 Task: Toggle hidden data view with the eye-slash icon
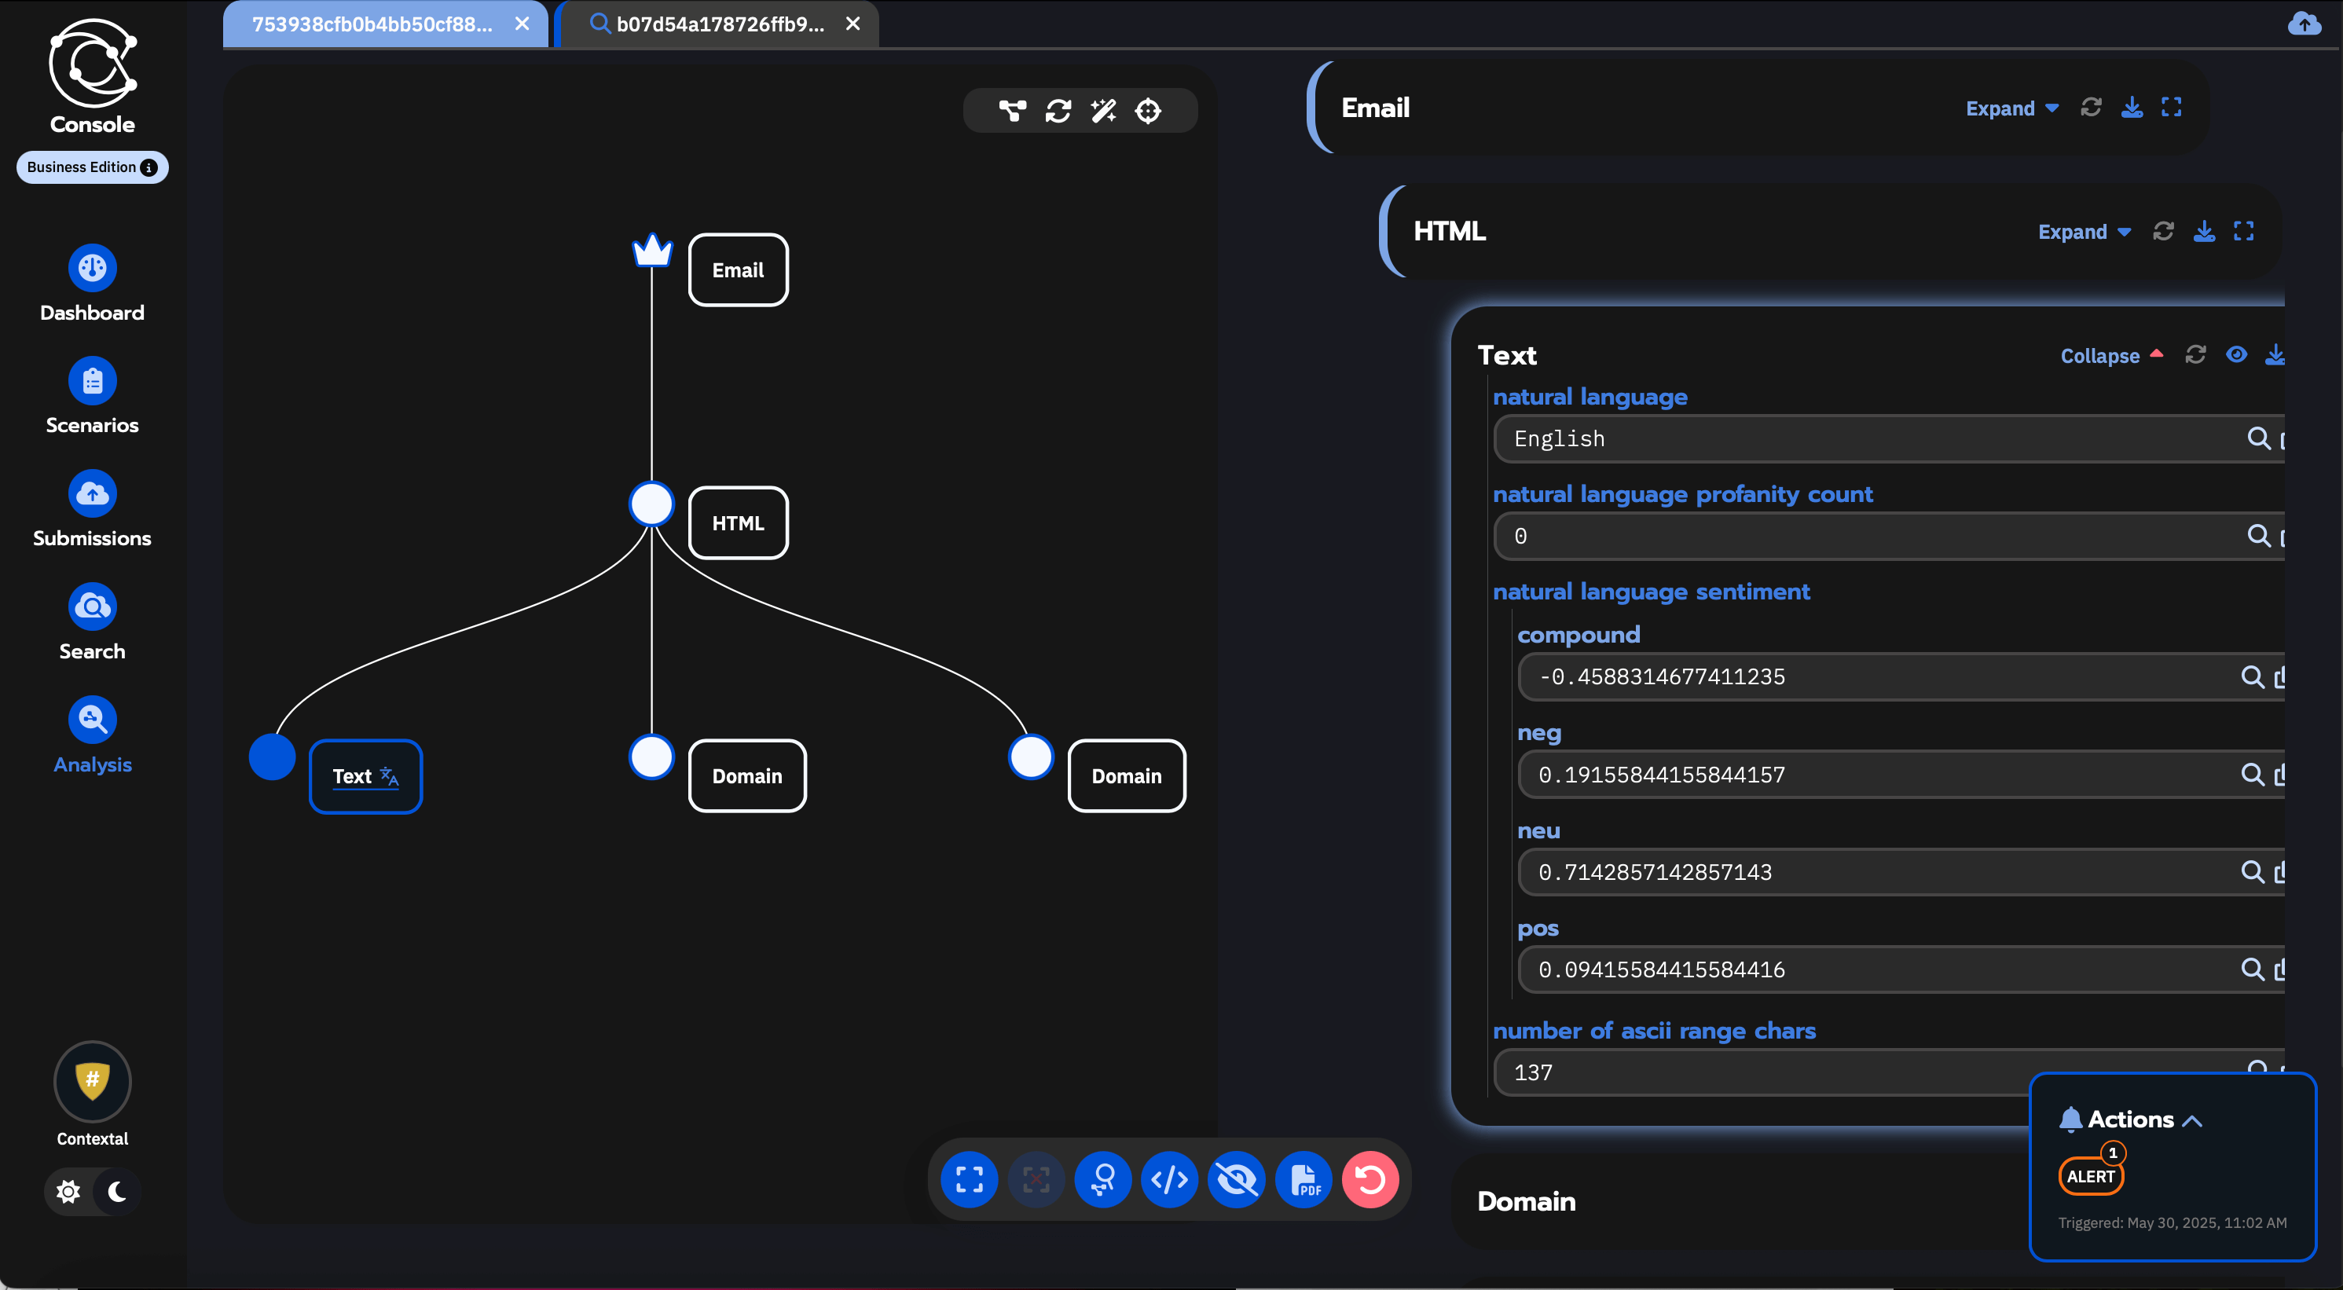click(x=1236, y=1180)
